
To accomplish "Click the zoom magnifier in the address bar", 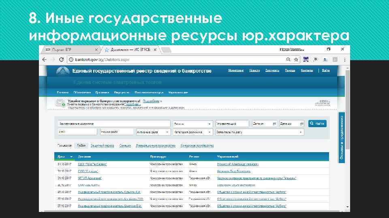I will point(288,60).
